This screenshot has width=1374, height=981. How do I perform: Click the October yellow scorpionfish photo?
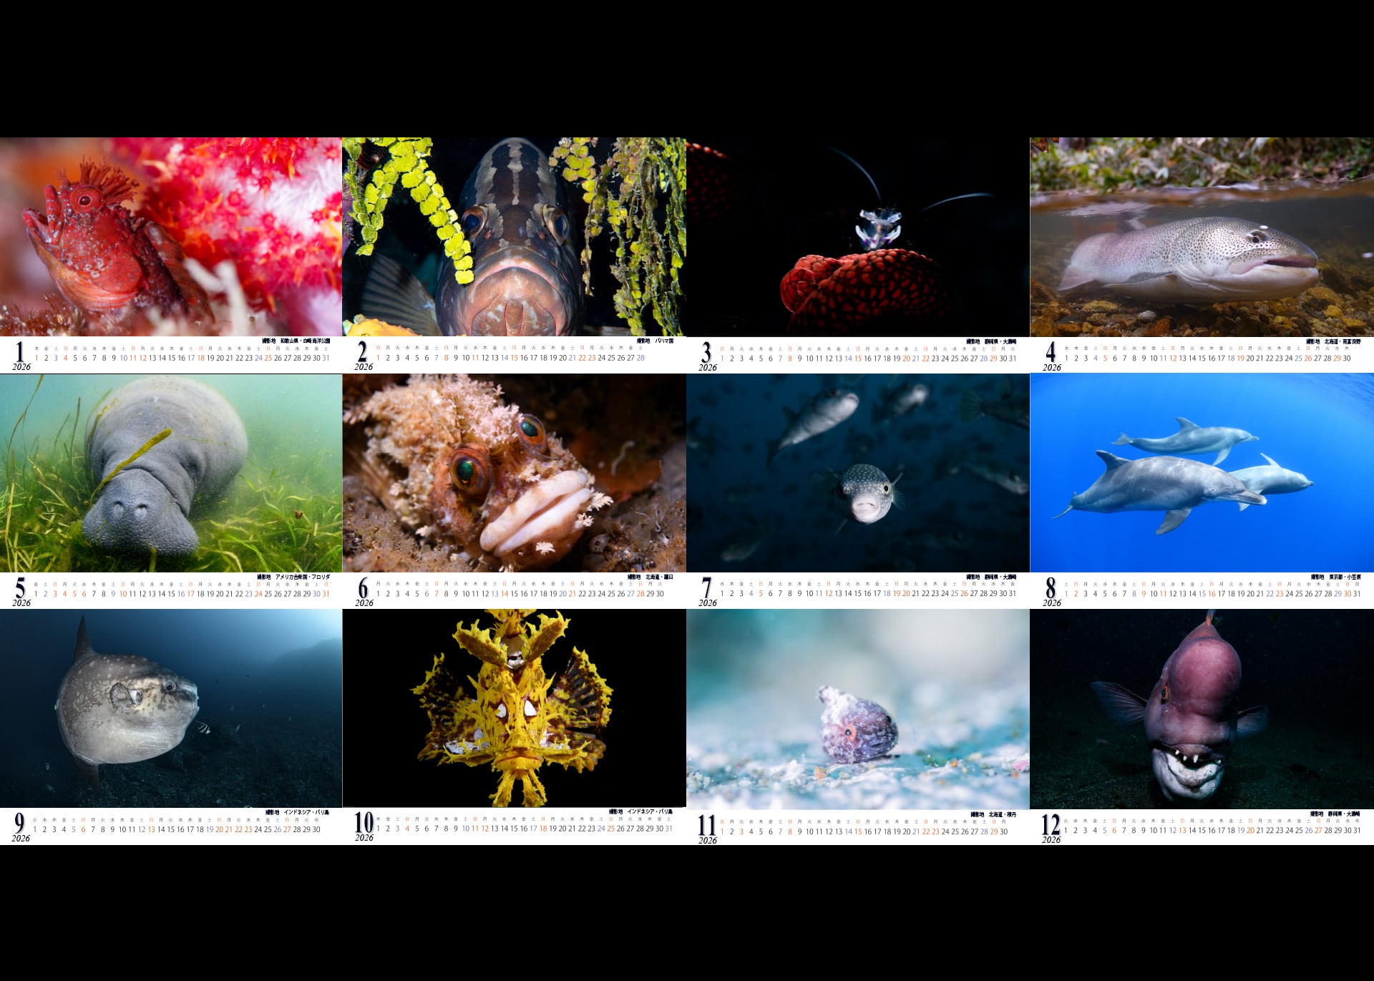[x=514, y=708]
